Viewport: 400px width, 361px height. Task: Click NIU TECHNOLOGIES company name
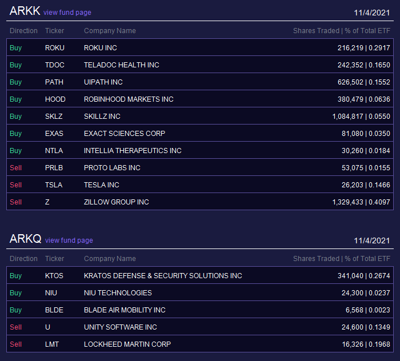click(x=118, y=292)
